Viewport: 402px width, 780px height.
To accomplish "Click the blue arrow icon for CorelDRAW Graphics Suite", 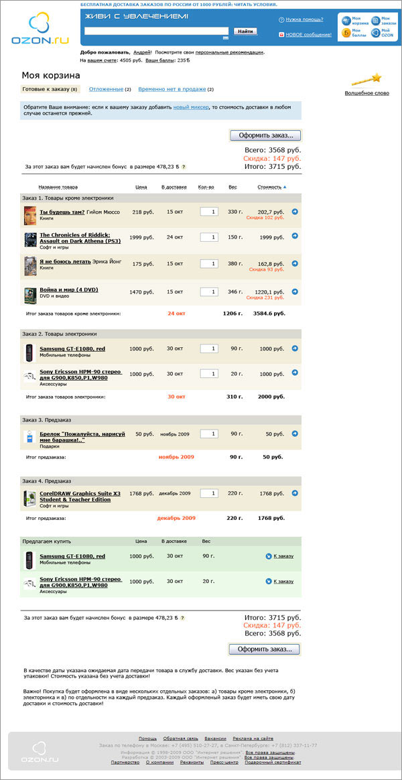I will point(295,493).
